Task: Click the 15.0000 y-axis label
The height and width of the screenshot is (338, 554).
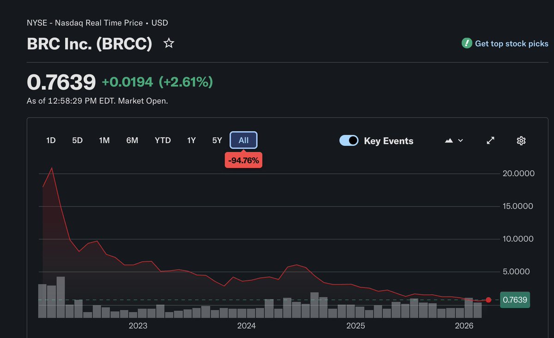Action: click(x=518, y=206)
